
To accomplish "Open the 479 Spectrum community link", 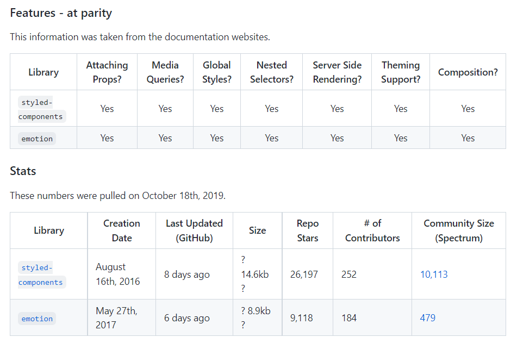I will [x=428, y=318].
